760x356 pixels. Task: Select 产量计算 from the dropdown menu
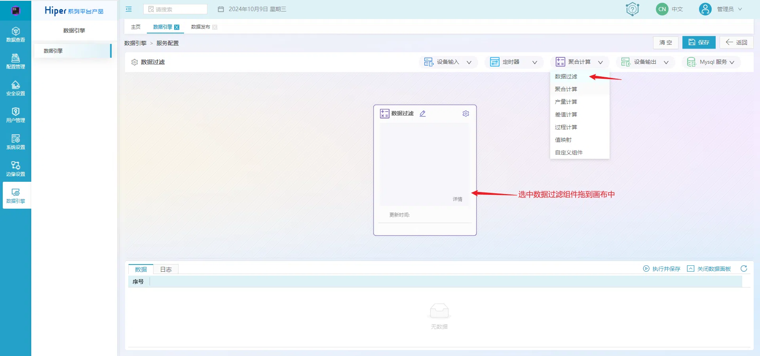pyautogui.click(x=580, y=102)
